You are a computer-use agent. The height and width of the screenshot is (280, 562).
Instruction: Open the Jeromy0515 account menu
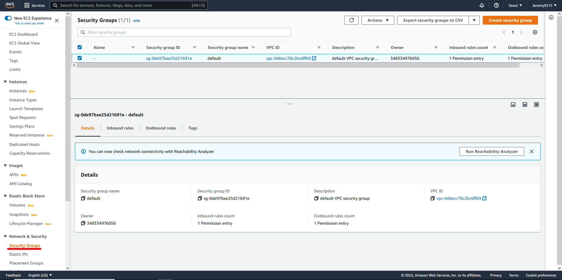(x=544, y=5)
